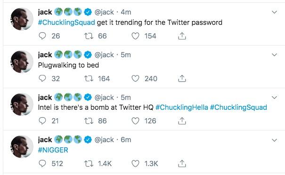Open the #ChucklingSquad hashtag in the 4m tweet

pyautogui.click(x=66, y=23)
